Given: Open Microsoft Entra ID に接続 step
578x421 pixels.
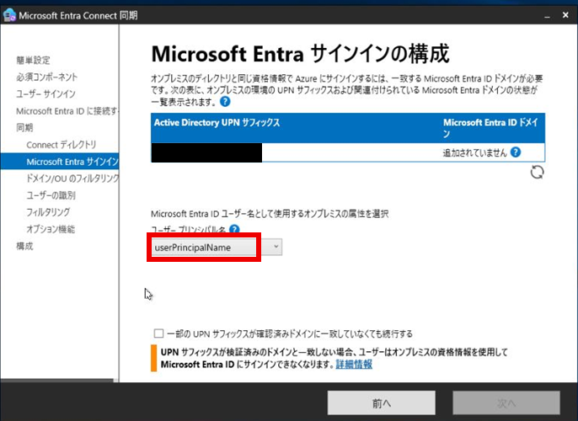Looking at the screenshot, I should point(67,110).
